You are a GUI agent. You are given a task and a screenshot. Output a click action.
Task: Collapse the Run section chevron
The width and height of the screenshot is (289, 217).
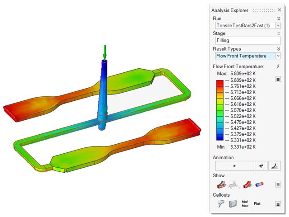(x=279, y=19)
